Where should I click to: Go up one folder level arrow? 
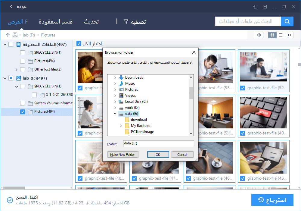point(8,35)
